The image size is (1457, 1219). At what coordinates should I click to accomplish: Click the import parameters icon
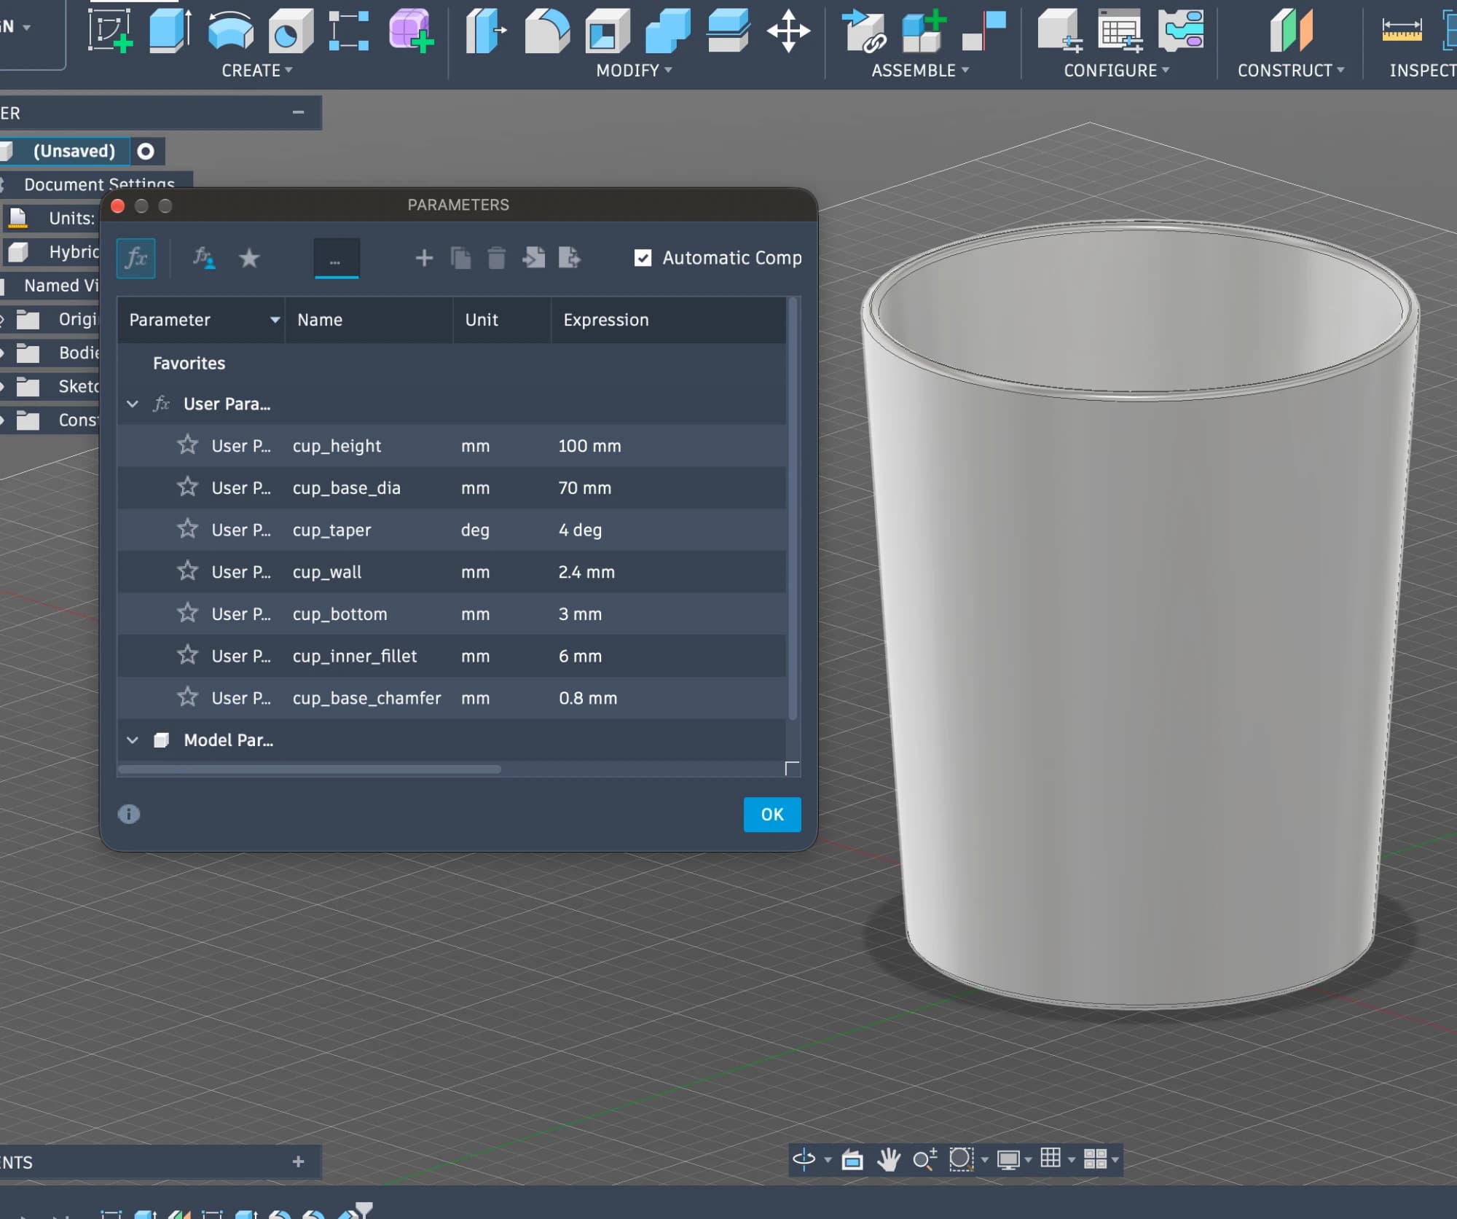pyautogui.click(x=533, y=258)
